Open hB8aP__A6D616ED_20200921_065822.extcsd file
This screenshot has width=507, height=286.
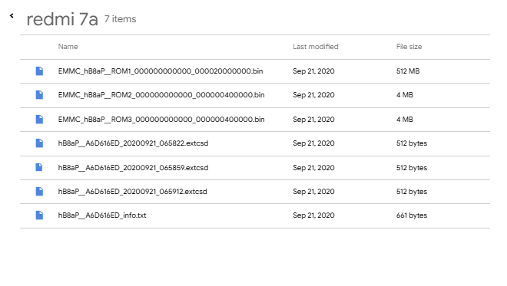133,143
